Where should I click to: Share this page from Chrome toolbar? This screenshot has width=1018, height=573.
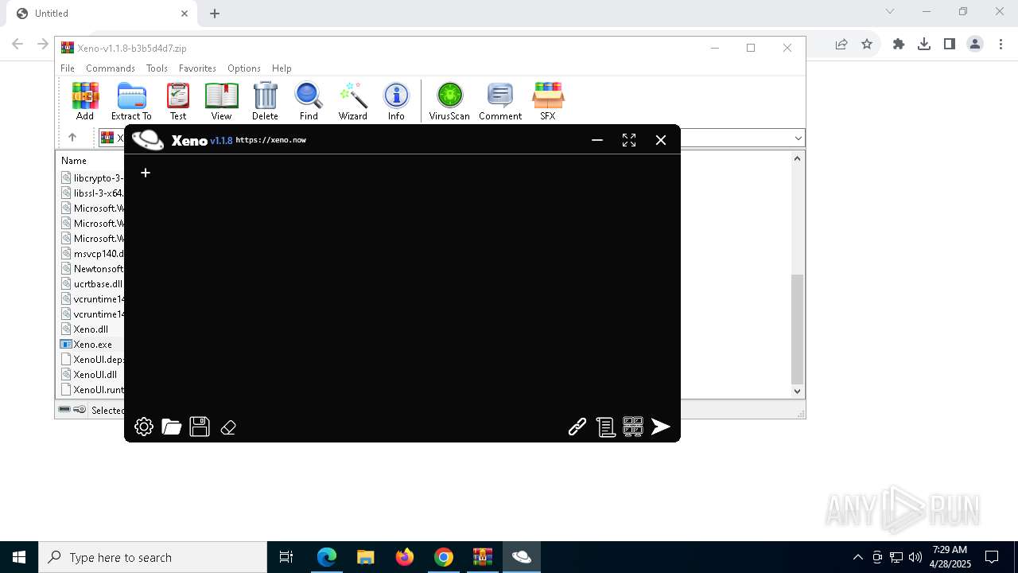(x=841, y=45)
